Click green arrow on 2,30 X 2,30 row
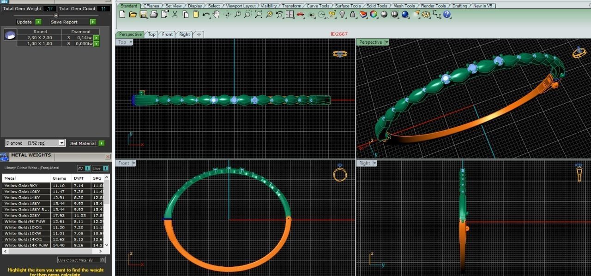591x276 pixels. tap(96, 38)
